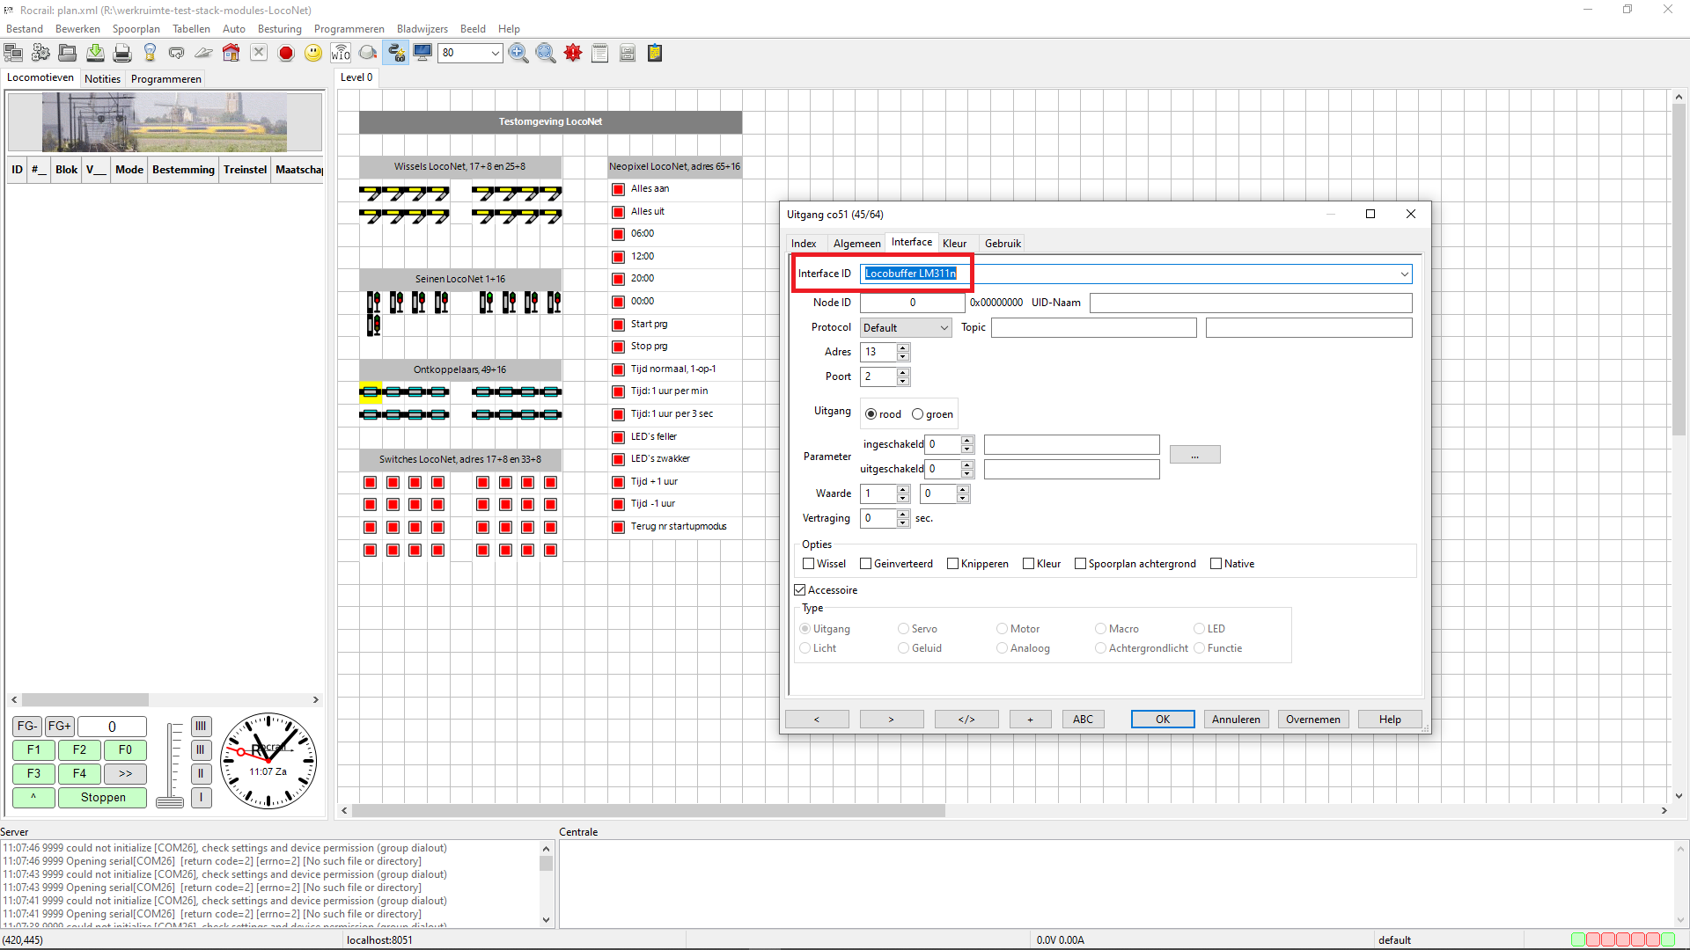The height and width of the screenshot is (950, 1690).
Task: Switch to the Algemeen tab
Action: (856, 244)
